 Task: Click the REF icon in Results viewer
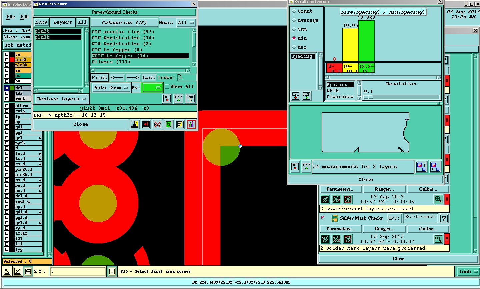click(x=179, y=98)
